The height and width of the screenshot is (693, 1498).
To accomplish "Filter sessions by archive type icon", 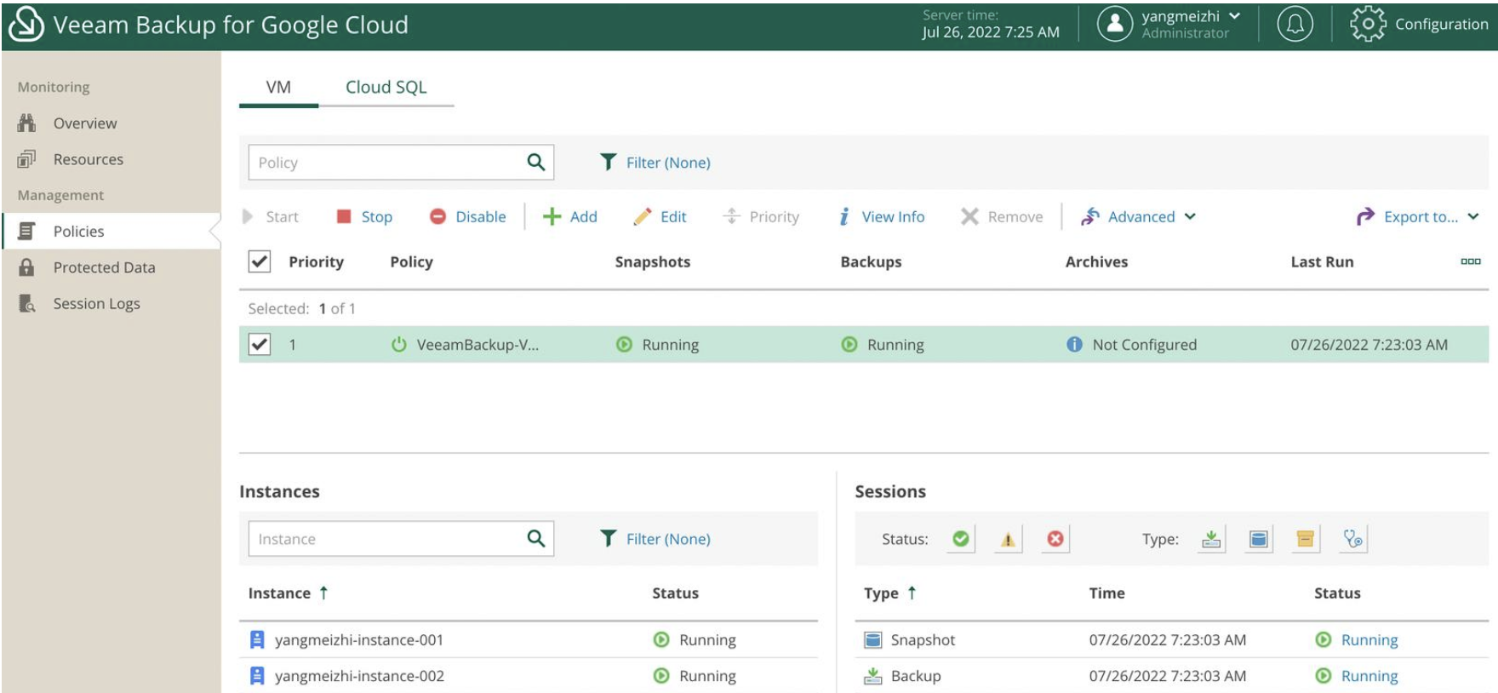I will coord(1305,539).
